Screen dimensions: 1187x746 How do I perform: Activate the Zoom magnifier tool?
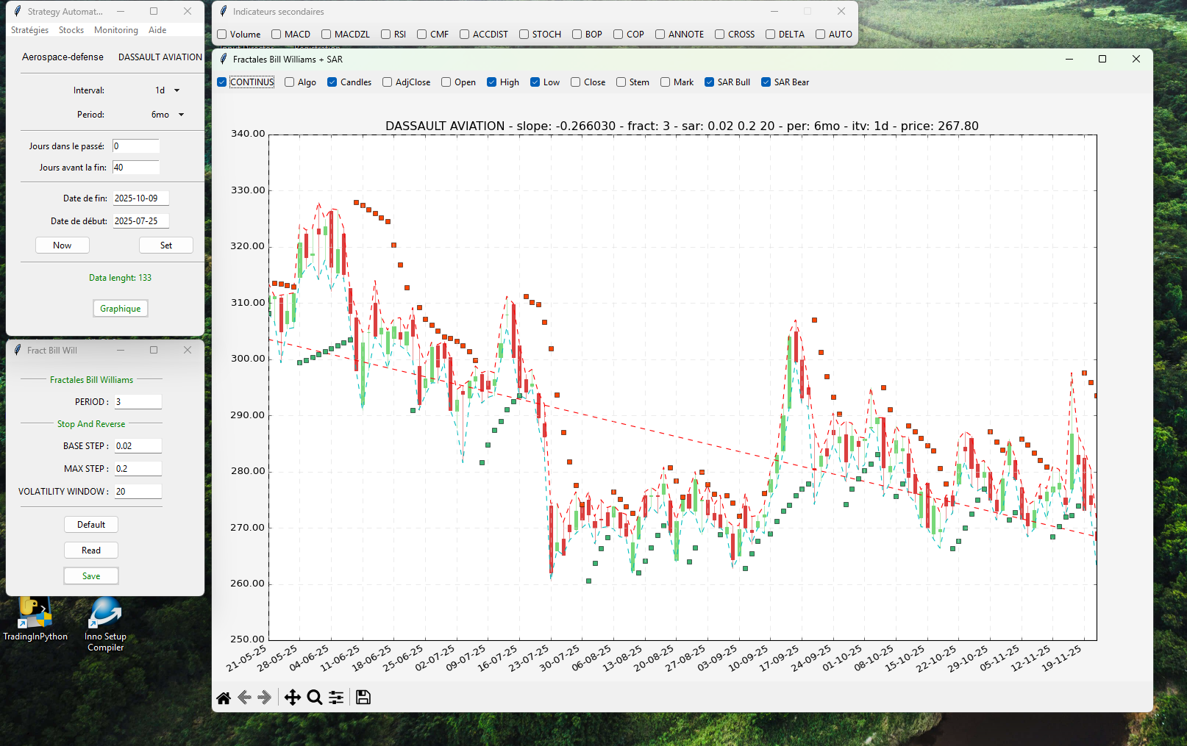click(x=315, y=697)
